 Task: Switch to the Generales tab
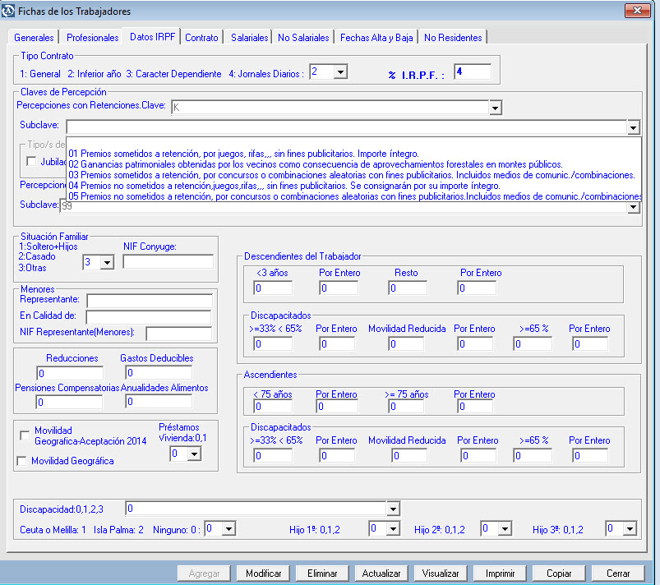(x=34, y=38)
